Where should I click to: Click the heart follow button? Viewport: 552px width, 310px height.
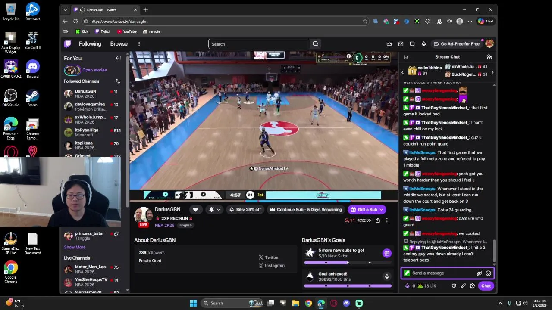195,210
